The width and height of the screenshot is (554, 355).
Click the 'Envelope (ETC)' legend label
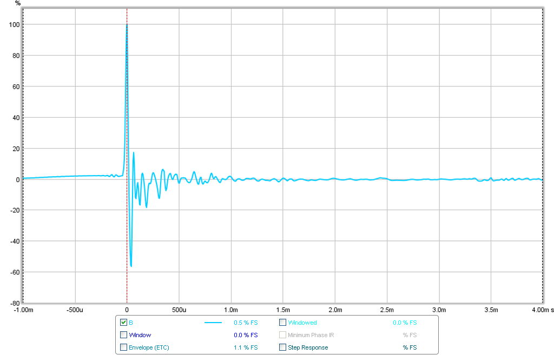[x=149, y=347]
